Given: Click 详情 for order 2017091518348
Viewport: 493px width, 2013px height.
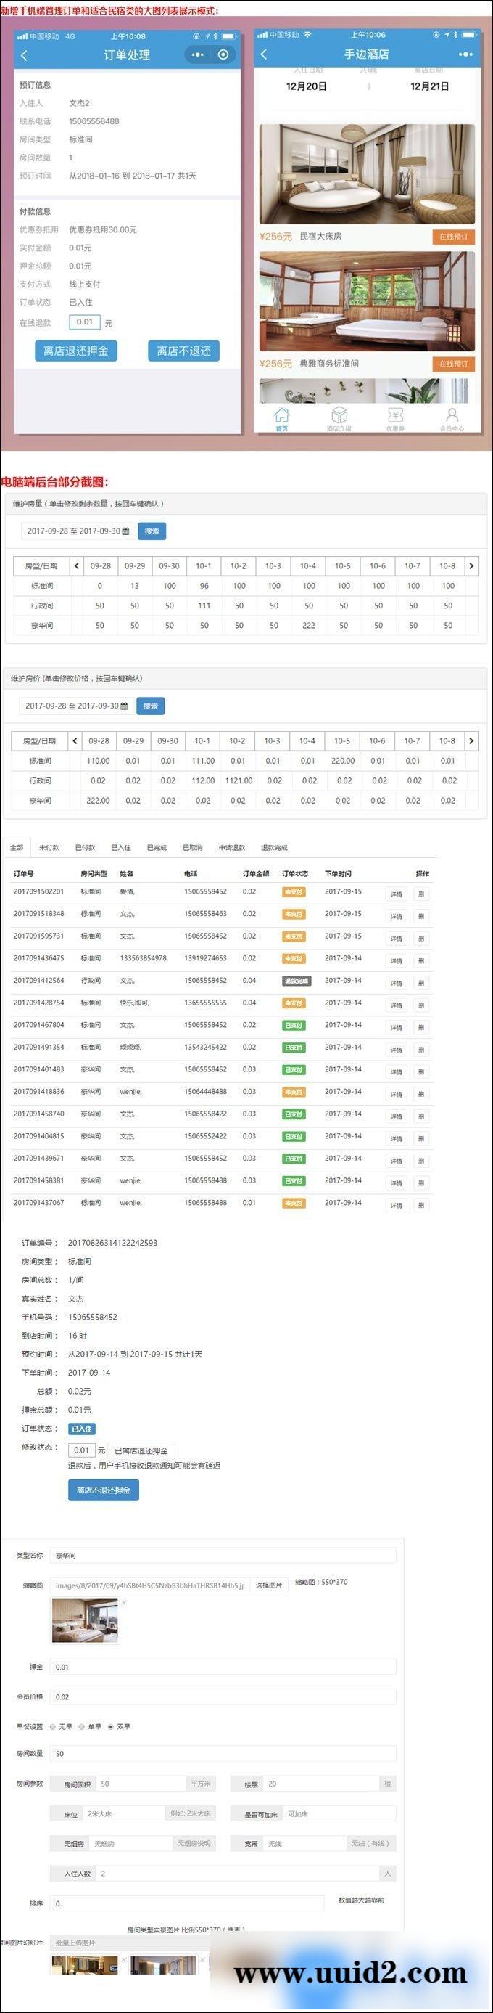Looking at the screenshot, I should pos(397,916).
